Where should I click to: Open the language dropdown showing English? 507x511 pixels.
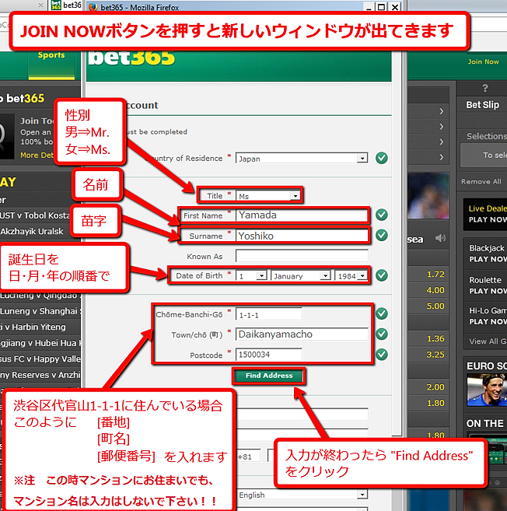point(302,495)
